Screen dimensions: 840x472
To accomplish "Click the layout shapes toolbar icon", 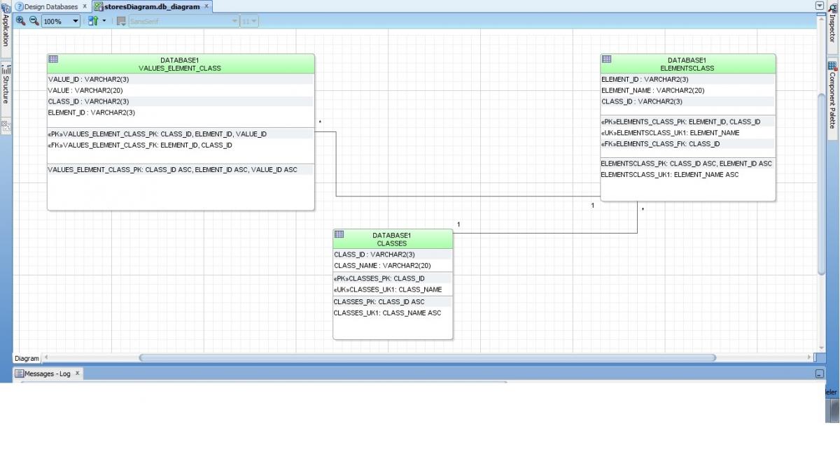I will click(x=92, y=21).
